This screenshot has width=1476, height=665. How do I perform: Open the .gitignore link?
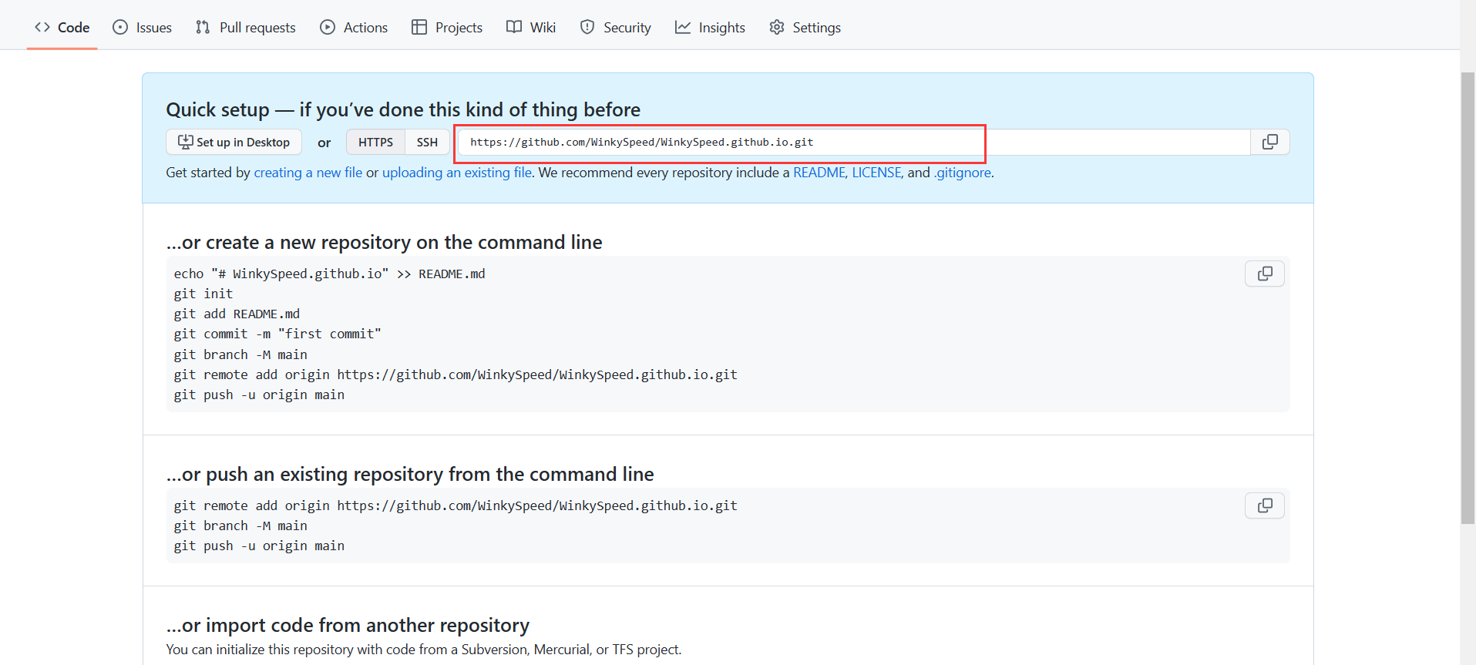[963, 173]
